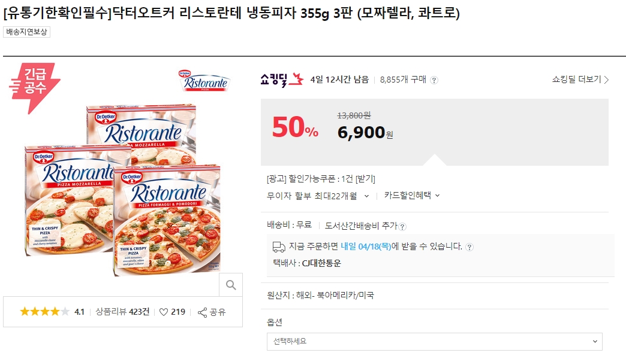Click help icon after delivery date text
This screenshot has height=356, width=626.
(x=469, y=247)
